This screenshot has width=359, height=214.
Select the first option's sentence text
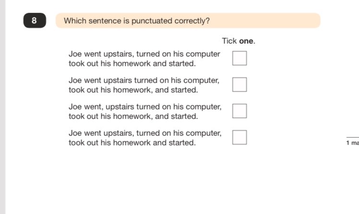coord(144,59)
